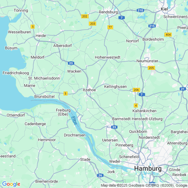
Task: Click the blue 21 highway shield
Action: point(183,89)
